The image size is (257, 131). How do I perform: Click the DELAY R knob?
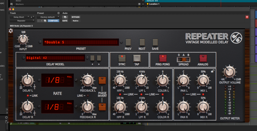click(x=27, y=107)
